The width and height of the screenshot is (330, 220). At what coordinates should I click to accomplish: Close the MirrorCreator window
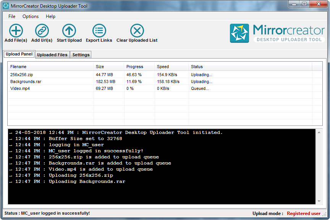pyautogui.click(x=319, y=4)
